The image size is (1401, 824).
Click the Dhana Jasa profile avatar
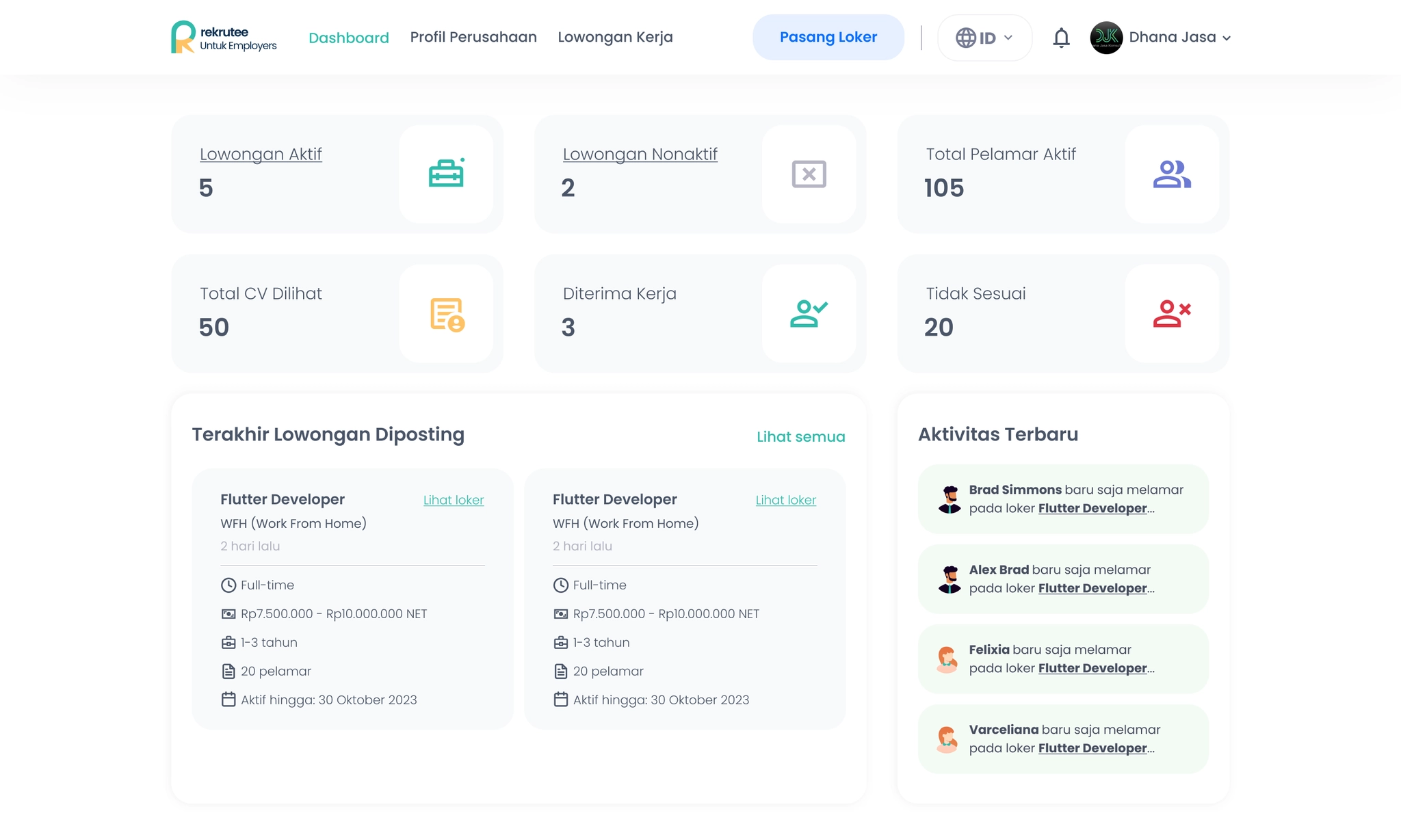point(1106,38)
